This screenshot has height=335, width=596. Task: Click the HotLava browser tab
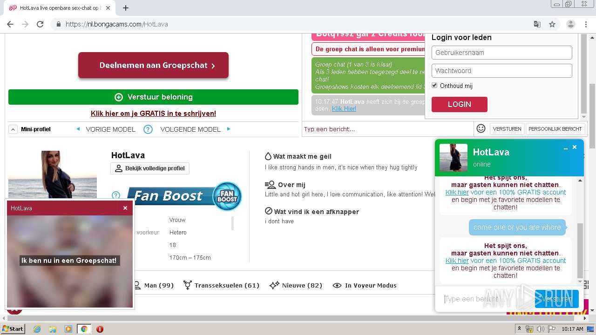pos(60,8)
